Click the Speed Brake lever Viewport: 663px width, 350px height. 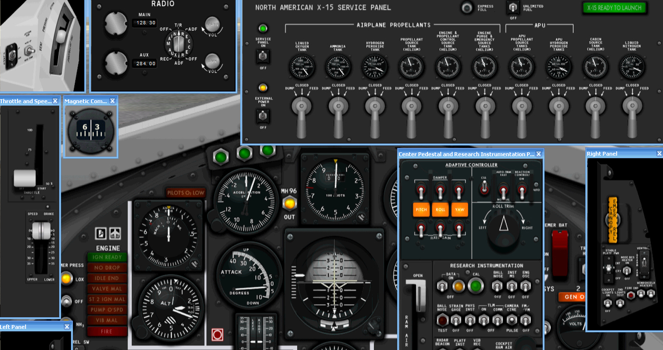click(x=41, y=231)
